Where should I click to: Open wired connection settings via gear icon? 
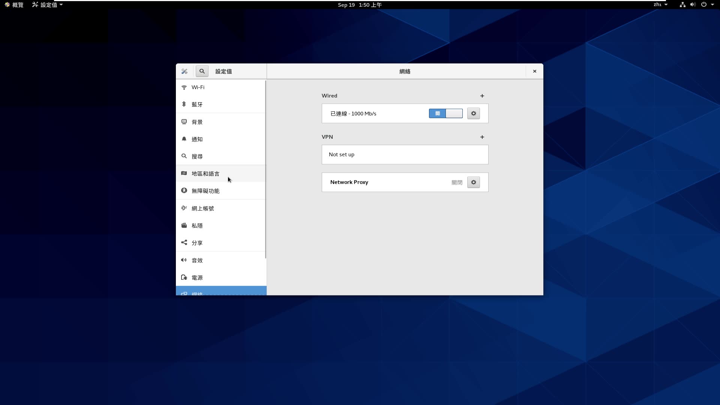pyautogui.click(x=473, y=113)
